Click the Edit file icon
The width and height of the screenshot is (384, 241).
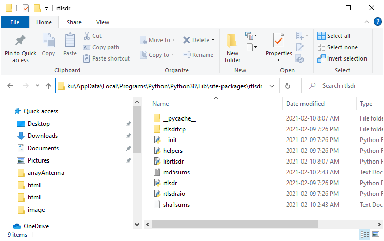click(300, 47)
